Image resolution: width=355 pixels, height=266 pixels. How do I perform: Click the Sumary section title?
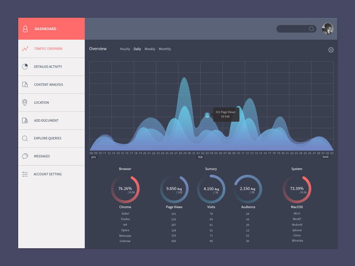tap(211, 169)
